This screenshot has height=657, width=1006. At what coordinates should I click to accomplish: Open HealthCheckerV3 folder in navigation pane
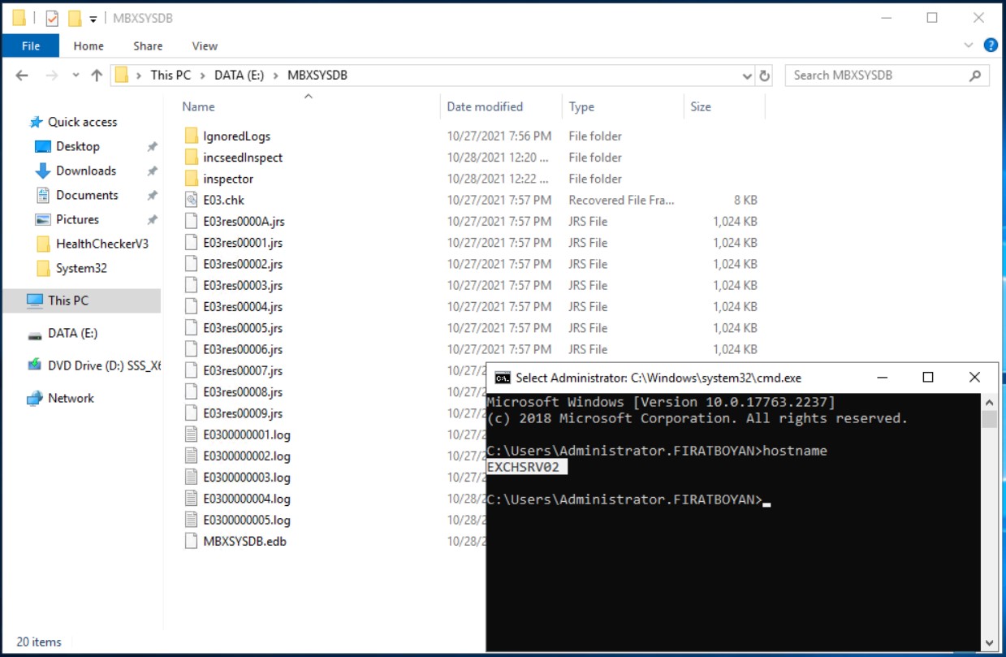[x=101, y=244]
